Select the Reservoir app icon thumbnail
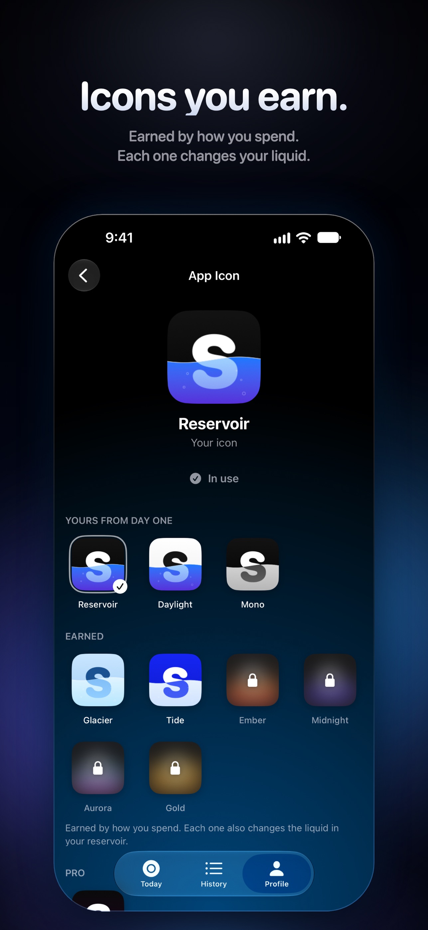Screen dimensions: 428x930 tap(98, 564)
